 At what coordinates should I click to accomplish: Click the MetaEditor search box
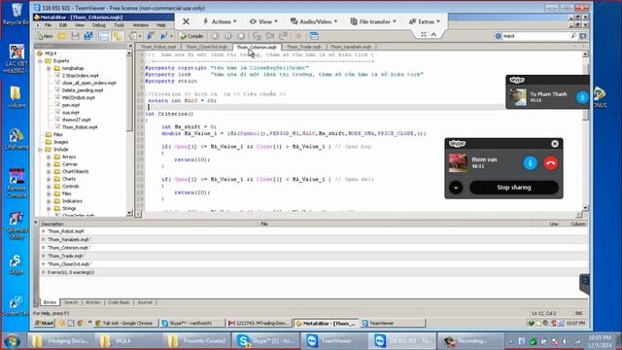tap(536, 36)
